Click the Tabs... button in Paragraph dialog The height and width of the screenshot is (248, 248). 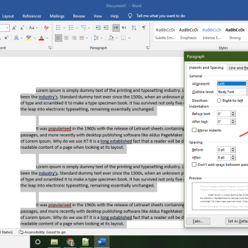198,221
